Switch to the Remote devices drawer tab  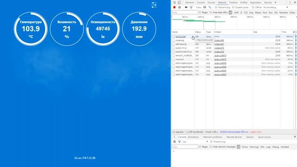pos(234,137)
